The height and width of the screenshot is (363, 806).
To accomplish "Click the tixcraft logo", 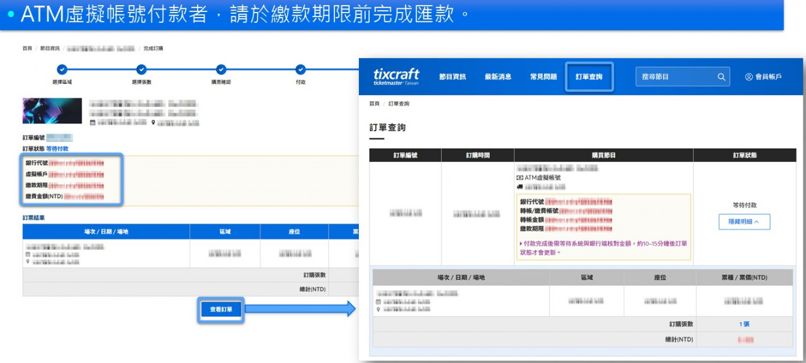I will [x=396, y=76].
